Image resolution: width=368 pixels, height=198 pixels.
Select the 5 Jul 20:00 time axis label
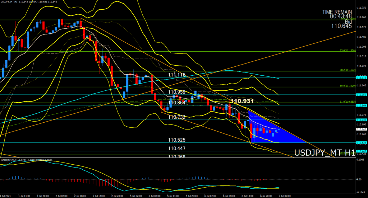pyautogui.click(x=192, y=196)
